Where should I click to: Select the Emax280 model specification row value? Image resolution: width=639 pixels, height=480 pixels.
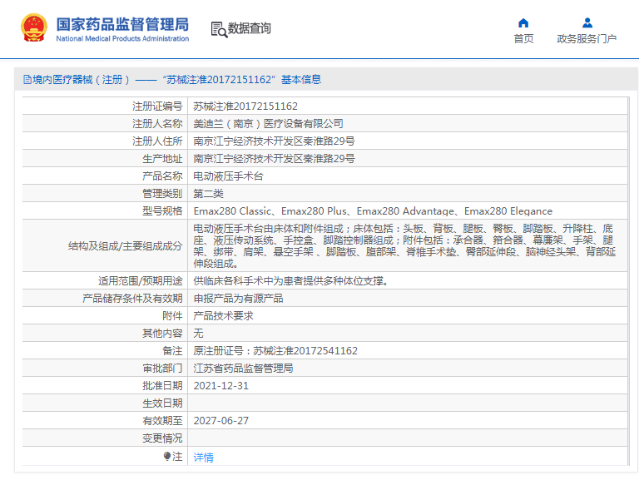tap(373, 211)
